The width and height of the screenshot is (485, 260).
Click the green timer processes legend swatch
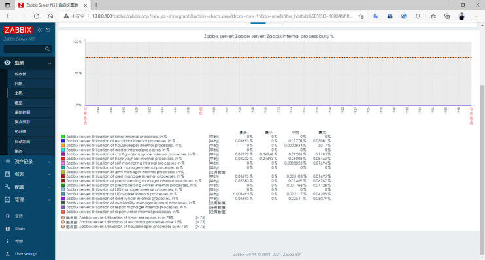[x=63, y=137]
